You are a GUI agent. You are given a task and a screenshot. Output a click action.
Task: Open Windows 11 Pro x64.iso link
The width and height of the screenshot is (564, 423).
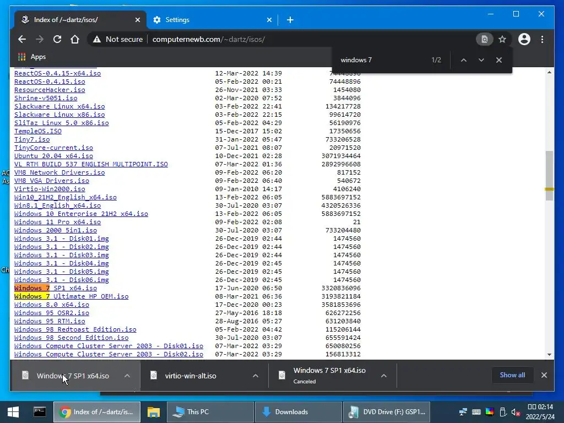(57, 222)
